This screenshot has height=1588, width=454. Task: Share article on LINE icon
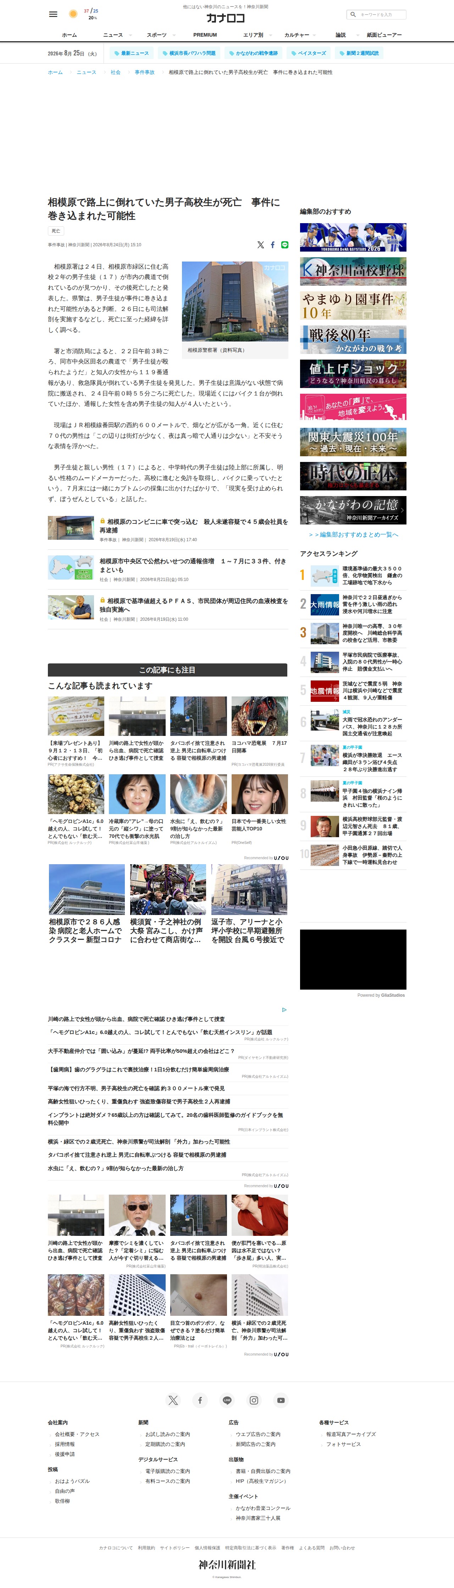pos(284,245)
